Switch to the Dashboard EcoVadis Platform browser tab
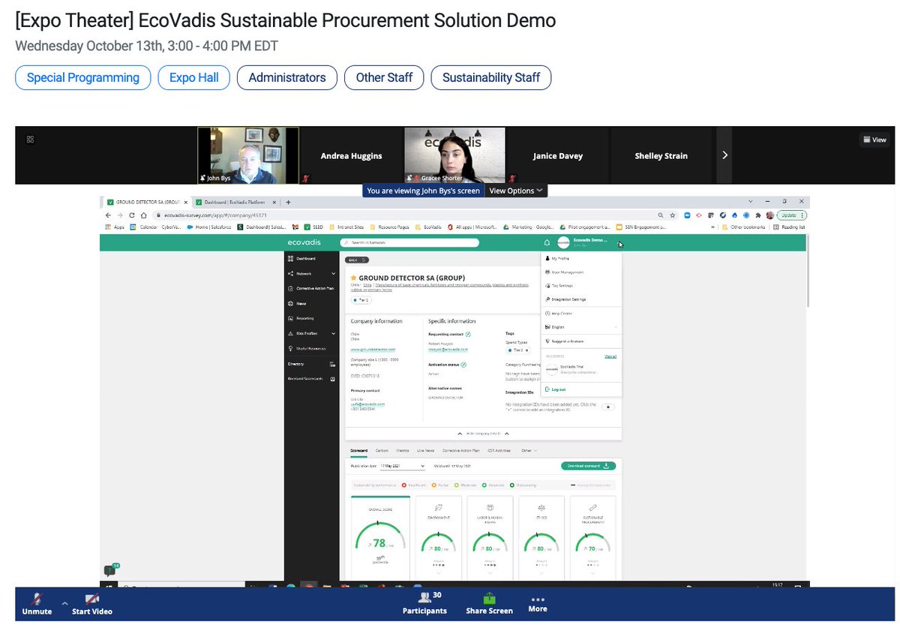This screenshot has width=900, height=628. [238, 203]
